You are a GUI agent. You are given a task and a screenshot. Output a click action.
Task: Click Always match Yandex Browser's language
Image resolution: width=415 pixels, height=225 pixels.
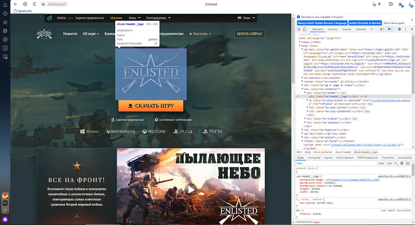point(322,23)
